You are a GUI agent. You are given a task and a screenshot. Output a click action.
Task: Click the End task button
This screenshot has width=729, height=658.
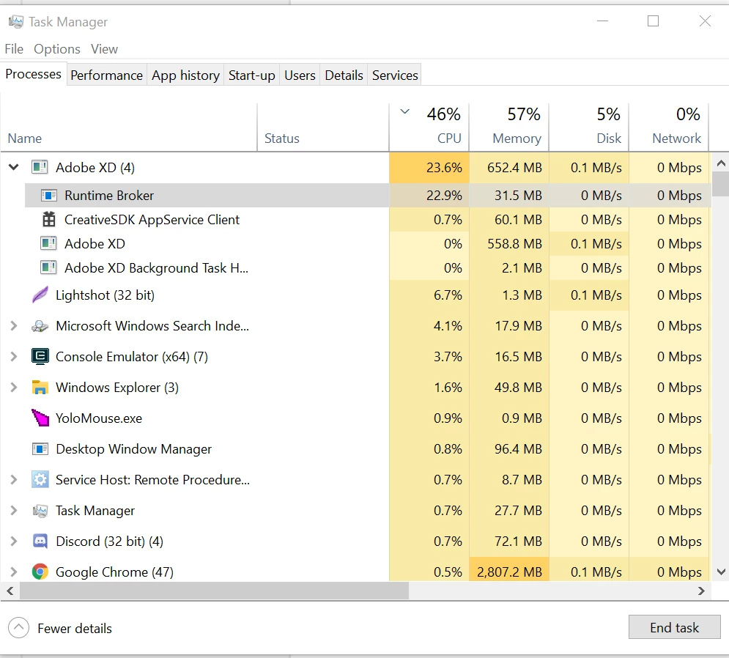pyautogui.click(x=674, y=627)
